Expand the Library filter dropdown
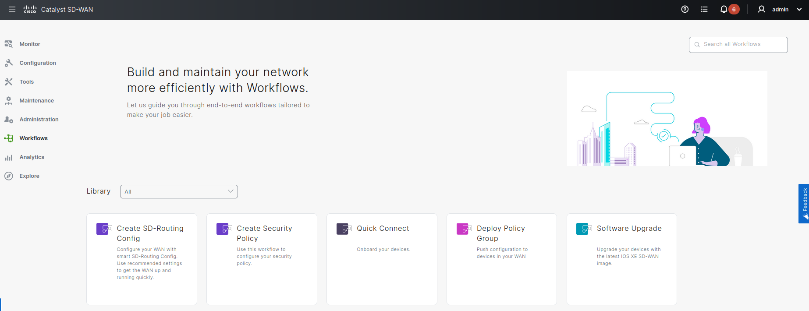This screenshot has width=809, height=311. tap(179, 191)
